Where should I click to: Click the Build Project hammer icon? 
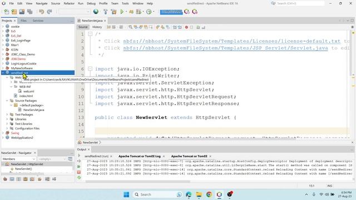click(105, 12)
